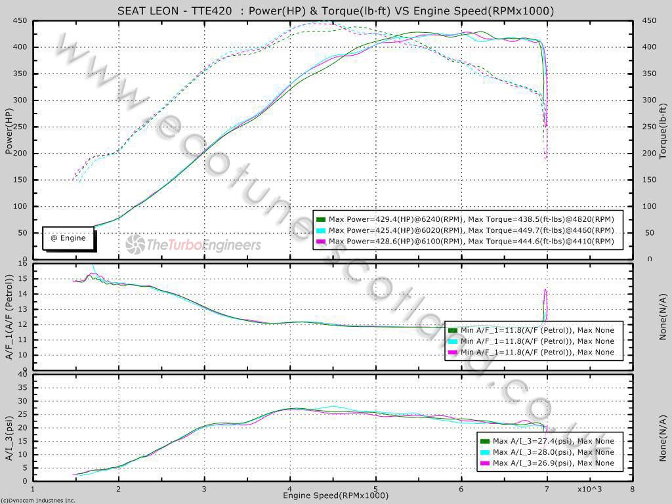
Task: Click legend text Max Power=425.4(HP)@6020(RPM)
Action: pyautogui.click(x=396, y=230)
